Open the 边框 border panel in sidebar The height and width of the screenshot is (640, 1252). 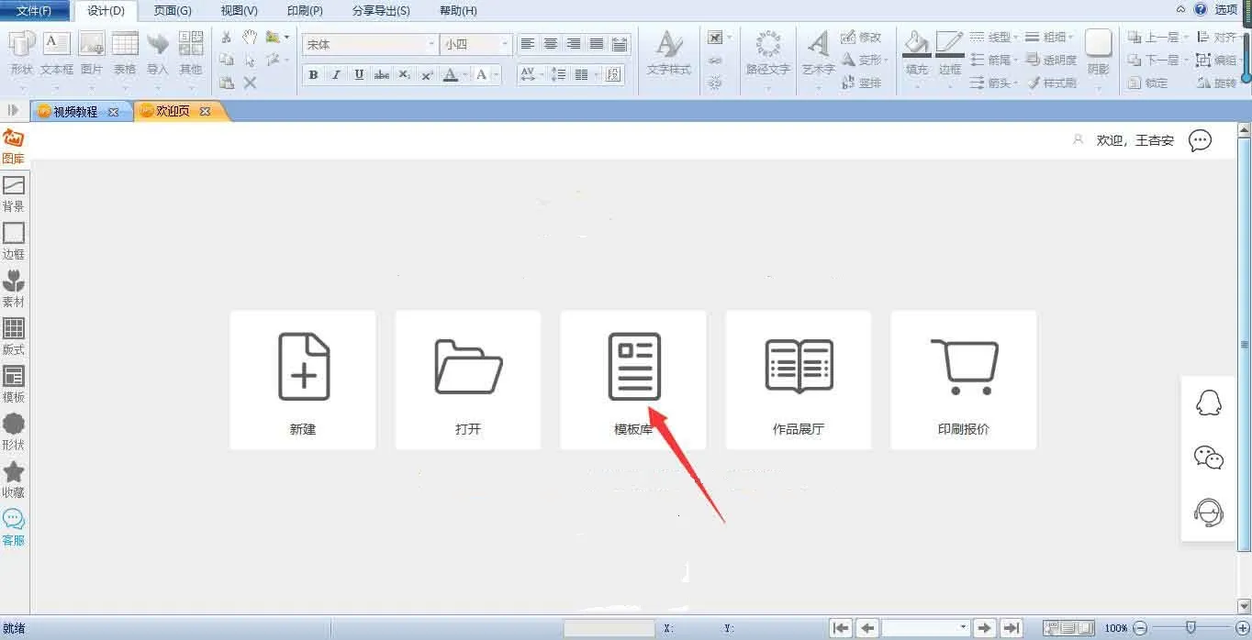[x=14, y=242]
